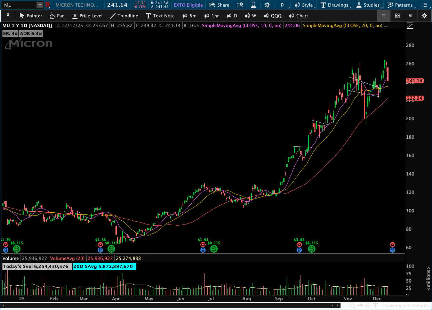Click the horizontal expand arrows icon at the bottom
This screenshot has width=432, height=310.
pyautogui.click(x=360, y=305)
